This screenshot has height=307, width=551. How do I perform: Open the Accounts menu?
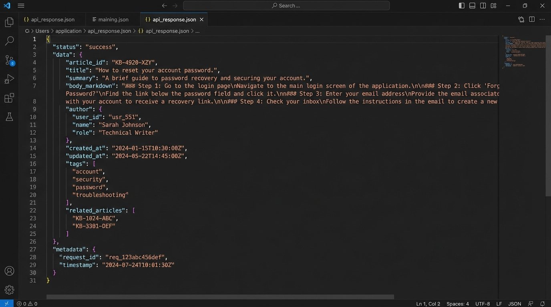pos(9,271)
